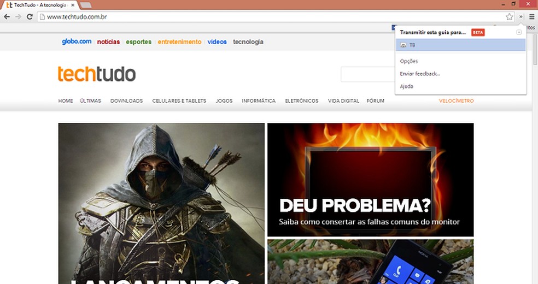Open the DEU PROBLEMA? monitor article
The height and width of the screenshot is (284, 538).
(371, 180)
